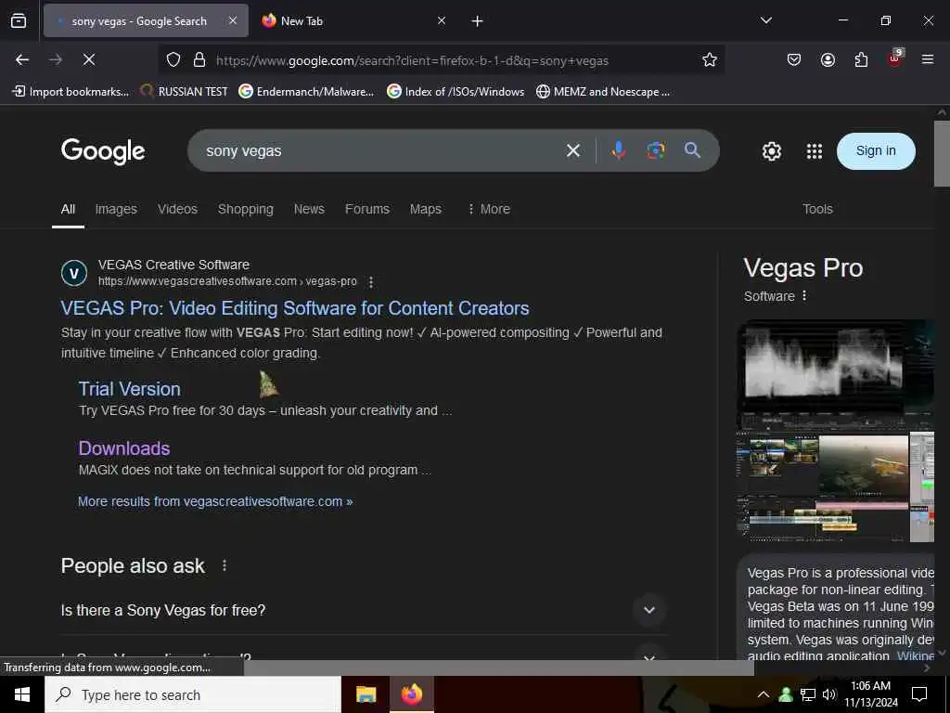
Task: Switch to Maps results tab
Action: (x=425, y=209)
